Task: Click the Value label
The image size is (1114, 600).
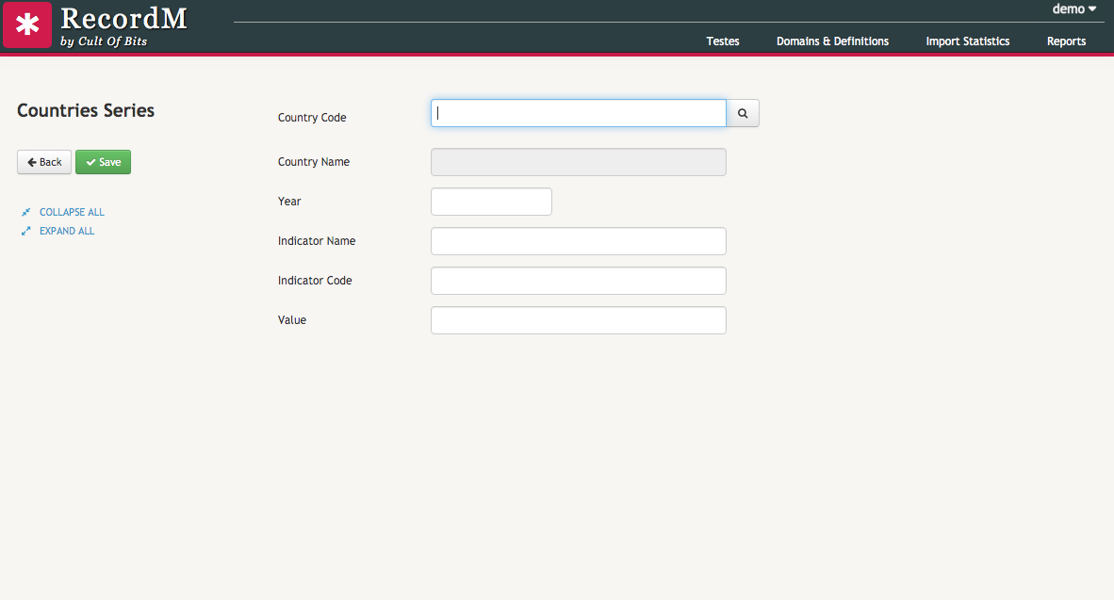Action: [292, 320]
